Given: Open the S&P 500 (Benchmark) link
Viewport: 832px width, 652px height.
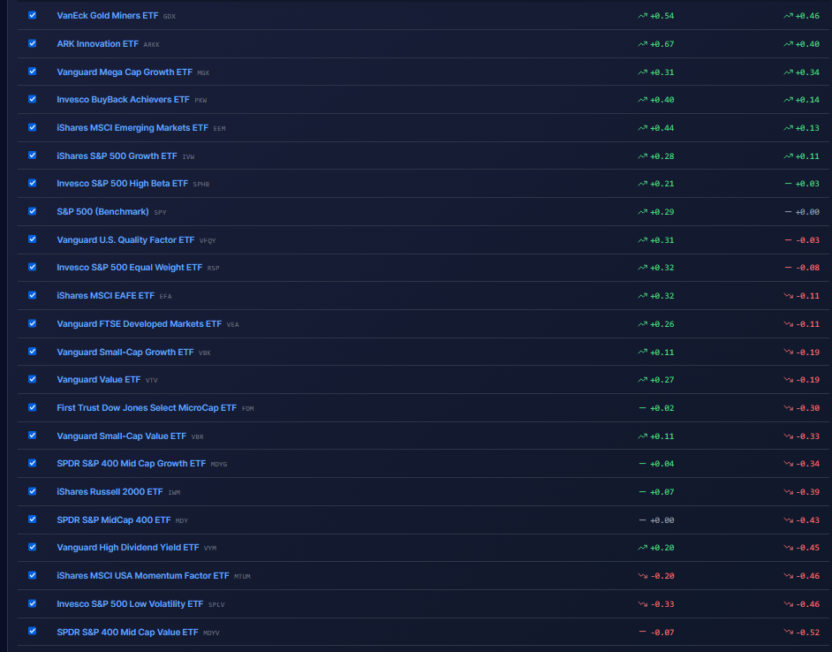Looking at the screenshot, I should [x=102, y=211].
